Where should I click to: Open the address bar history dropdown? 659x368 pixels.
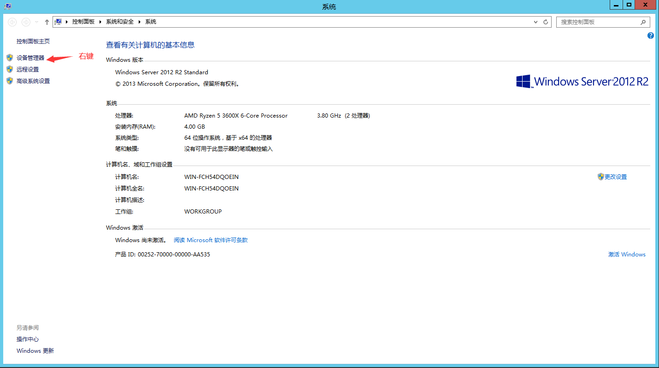click(x=535, y=22)
